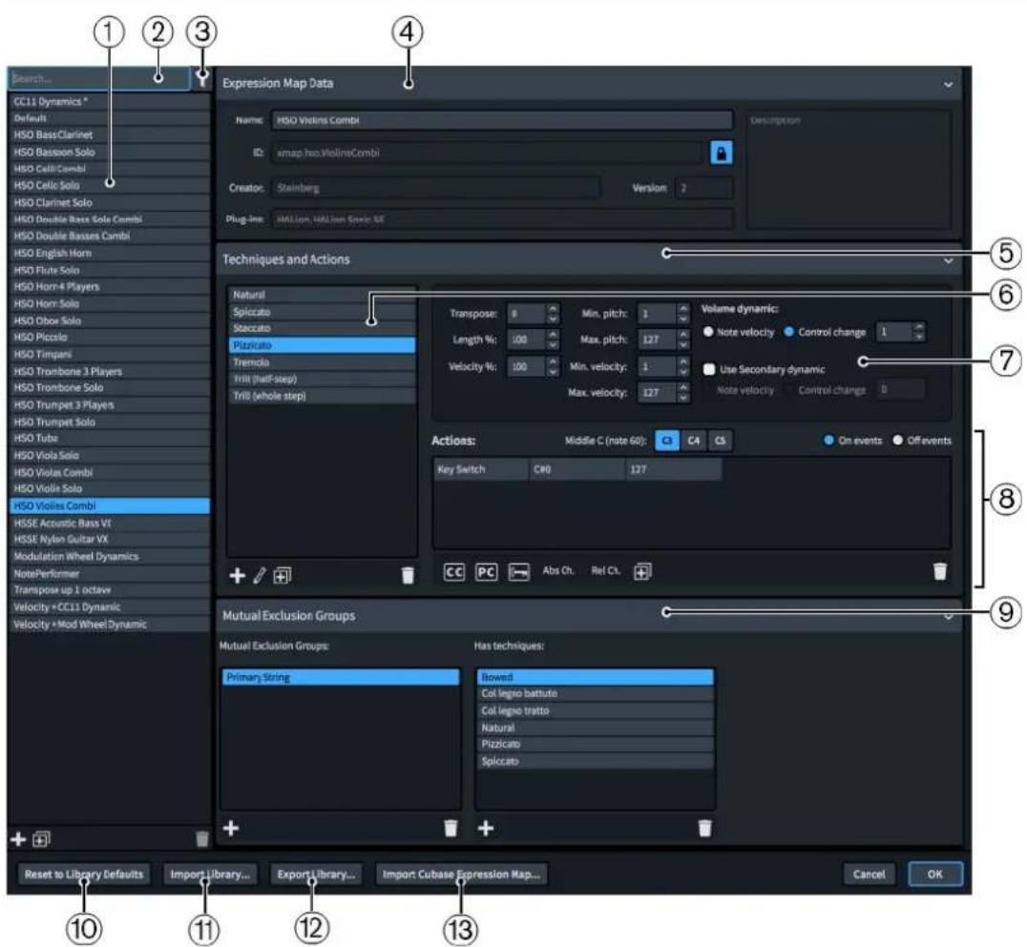Click the Description text area
Image resolution: width=1027 pixels, height=947 pixels.
coord(849,169)
